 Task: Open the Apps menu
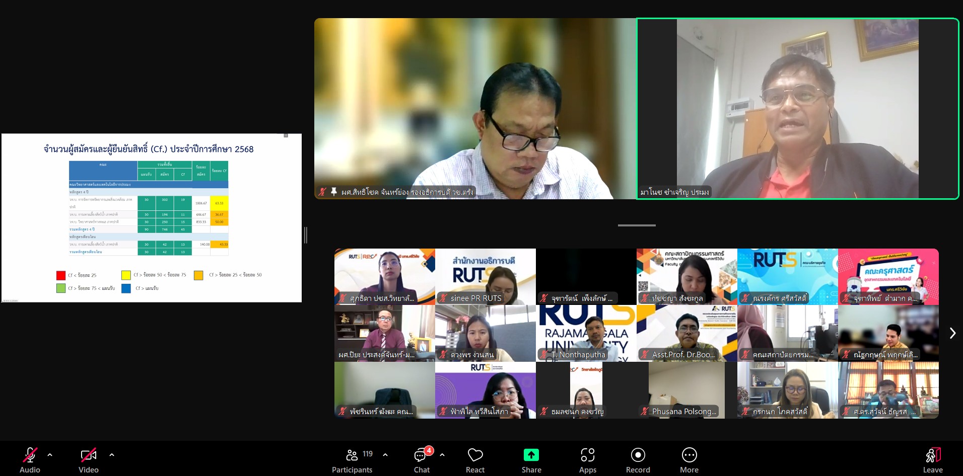click(587, 455)
